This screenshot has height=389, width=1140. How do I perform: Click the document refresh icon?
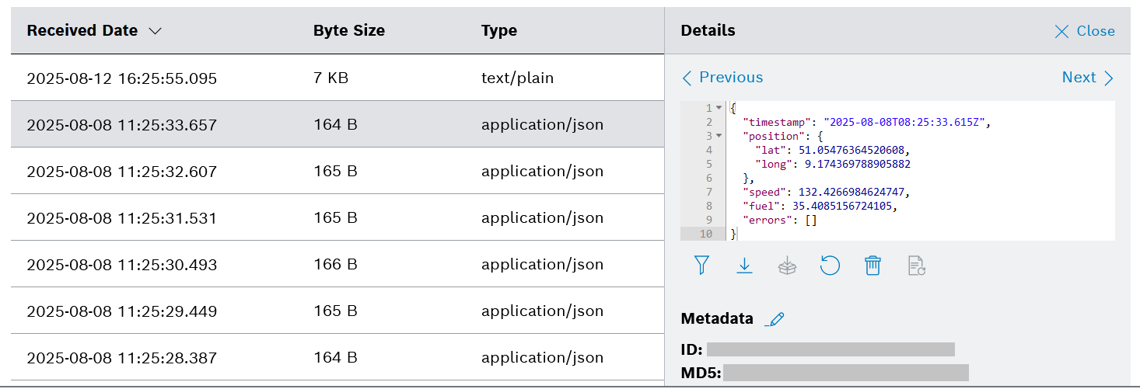point(916,266)
